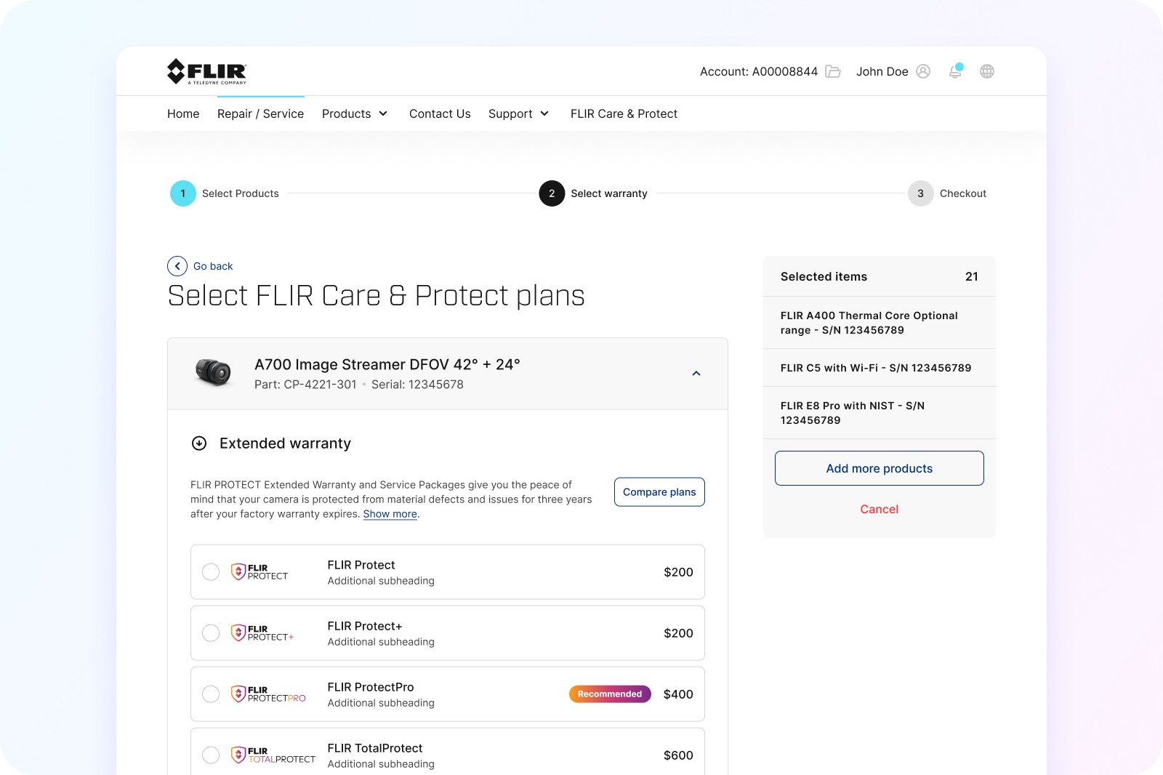Collapse the A700 Image Streamer section
1163x775 pixels.
click(696, 374)
